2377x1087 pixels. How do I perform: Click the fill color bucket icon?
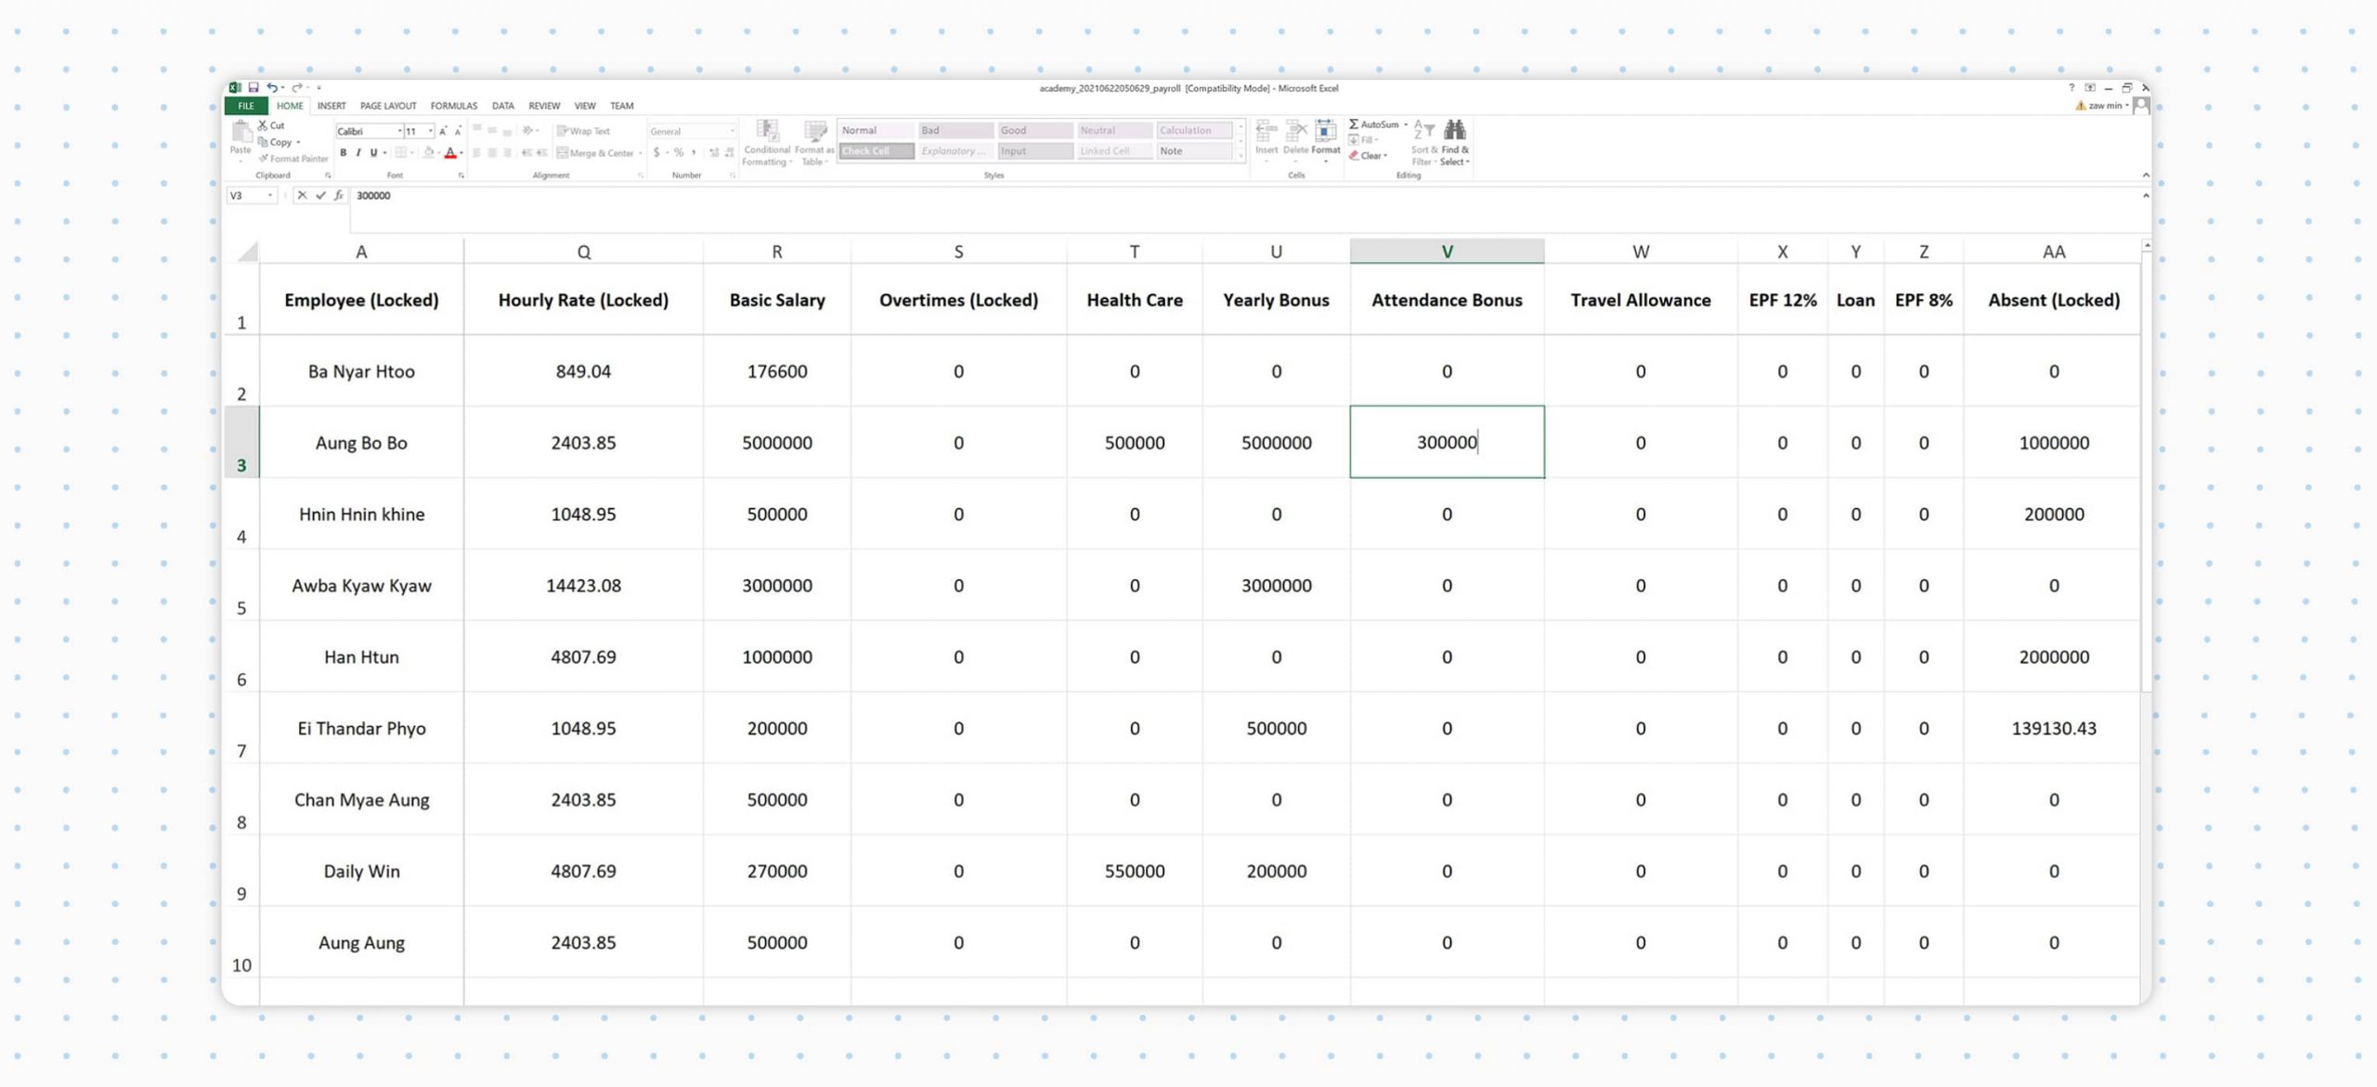click(428, 153)
